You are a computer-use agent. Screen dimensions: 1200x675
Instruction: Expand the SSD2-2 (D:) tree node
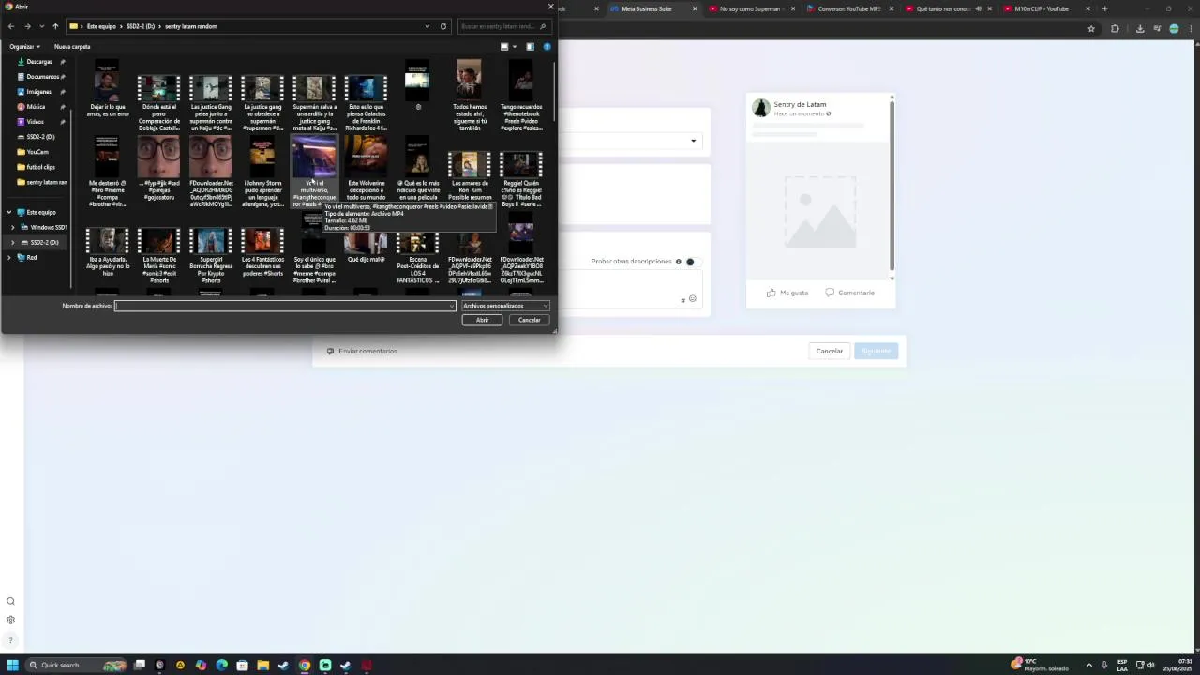click(x=12, y=242)
